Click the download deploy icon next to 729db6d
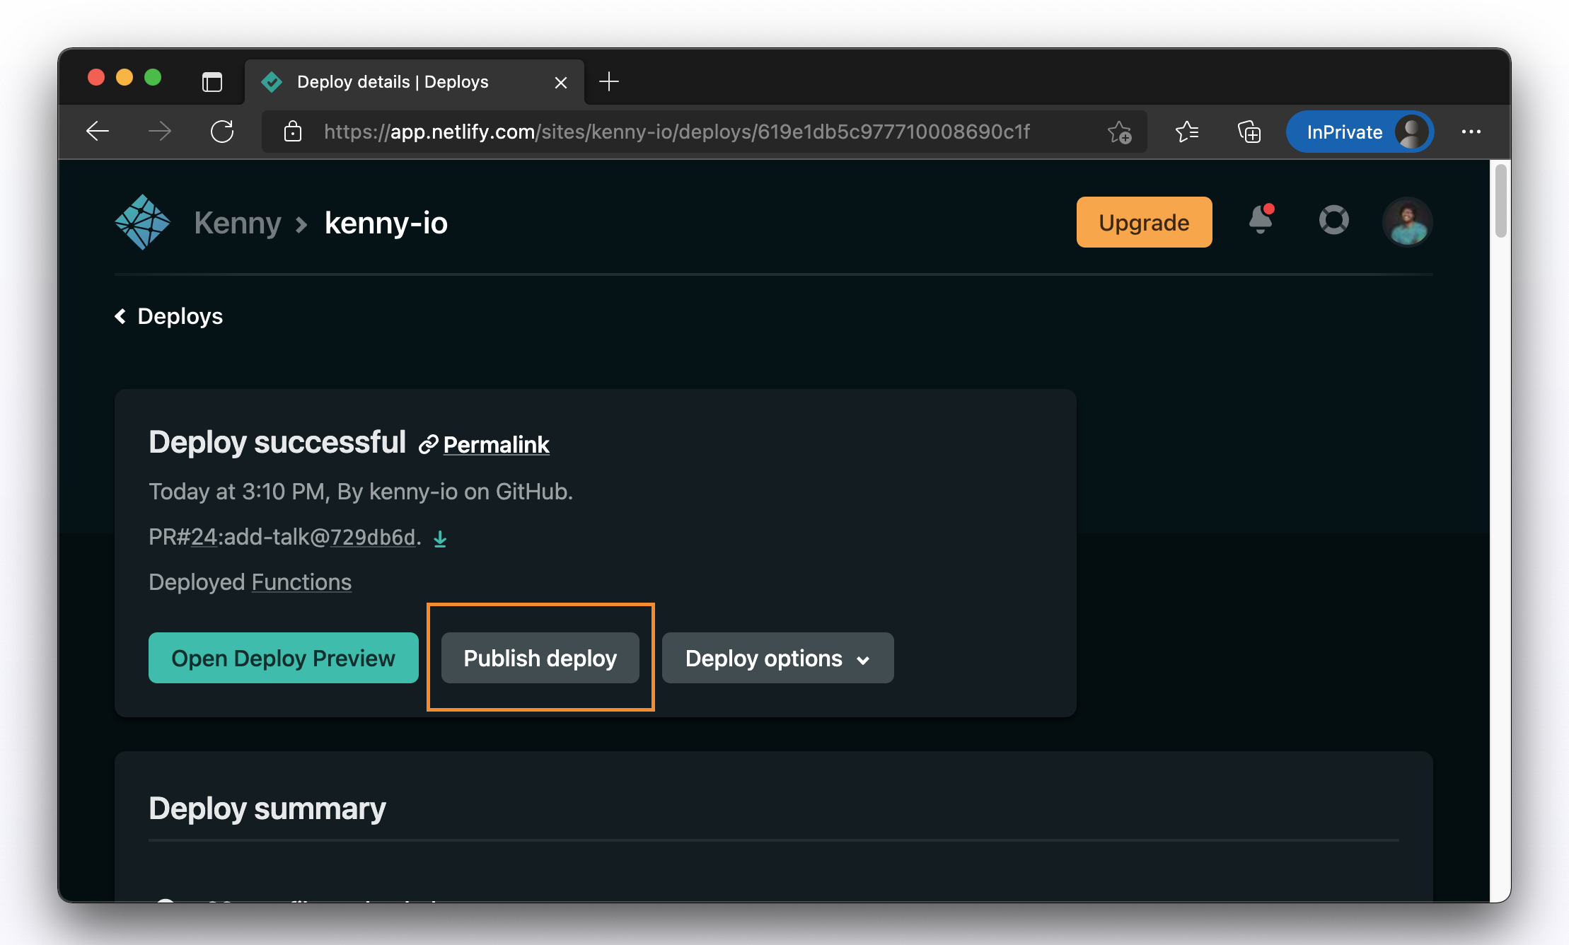Viewport: 1569px width, 945px height. [440, 538]
